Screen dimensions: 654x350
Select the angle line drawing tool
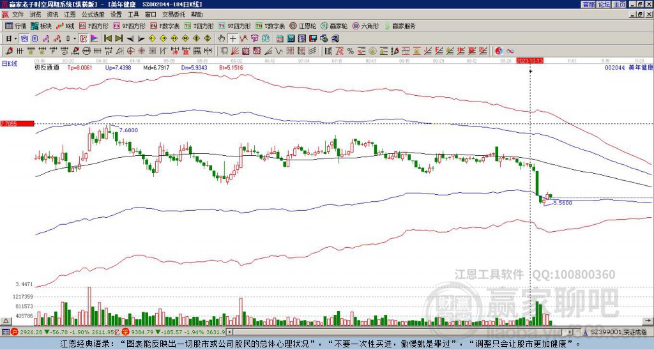point(269,51)
